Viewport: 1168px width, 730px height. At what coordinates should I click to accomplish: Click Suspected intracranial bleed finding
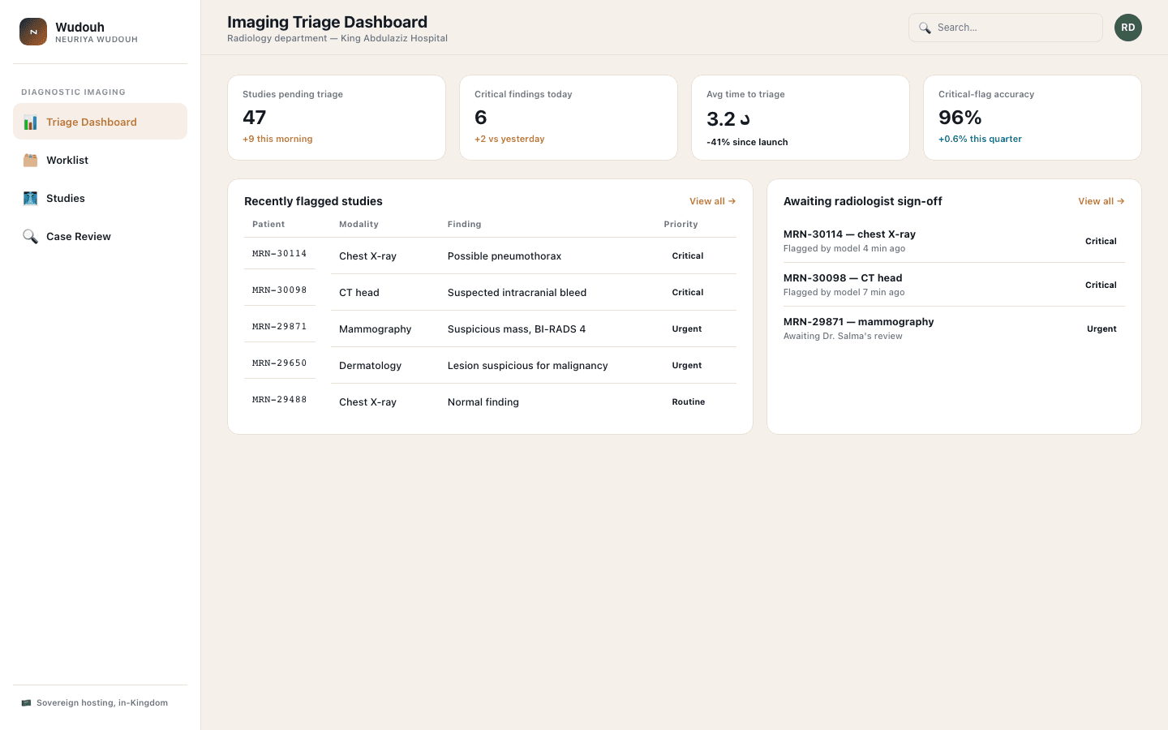click(517, 293)
